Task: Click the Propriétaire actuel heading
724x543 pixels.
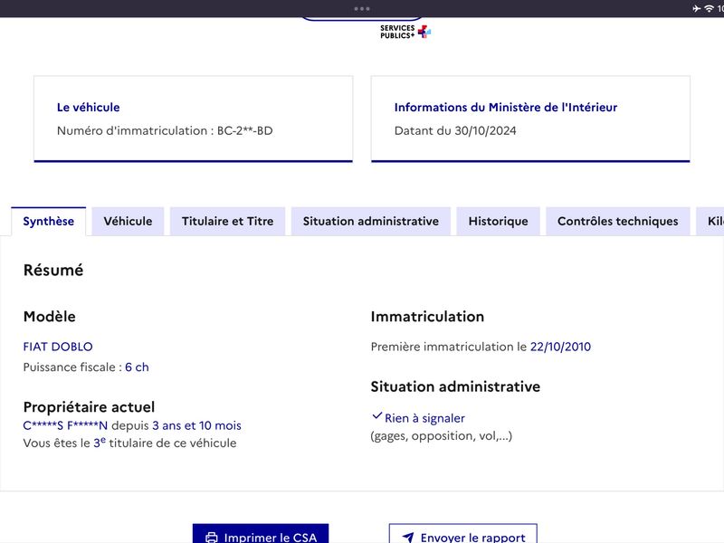Action: [x=89, y=406]
